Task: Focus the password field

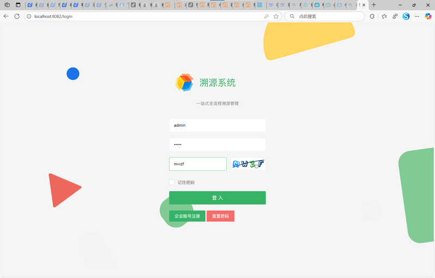Action: tap(217, 145)
